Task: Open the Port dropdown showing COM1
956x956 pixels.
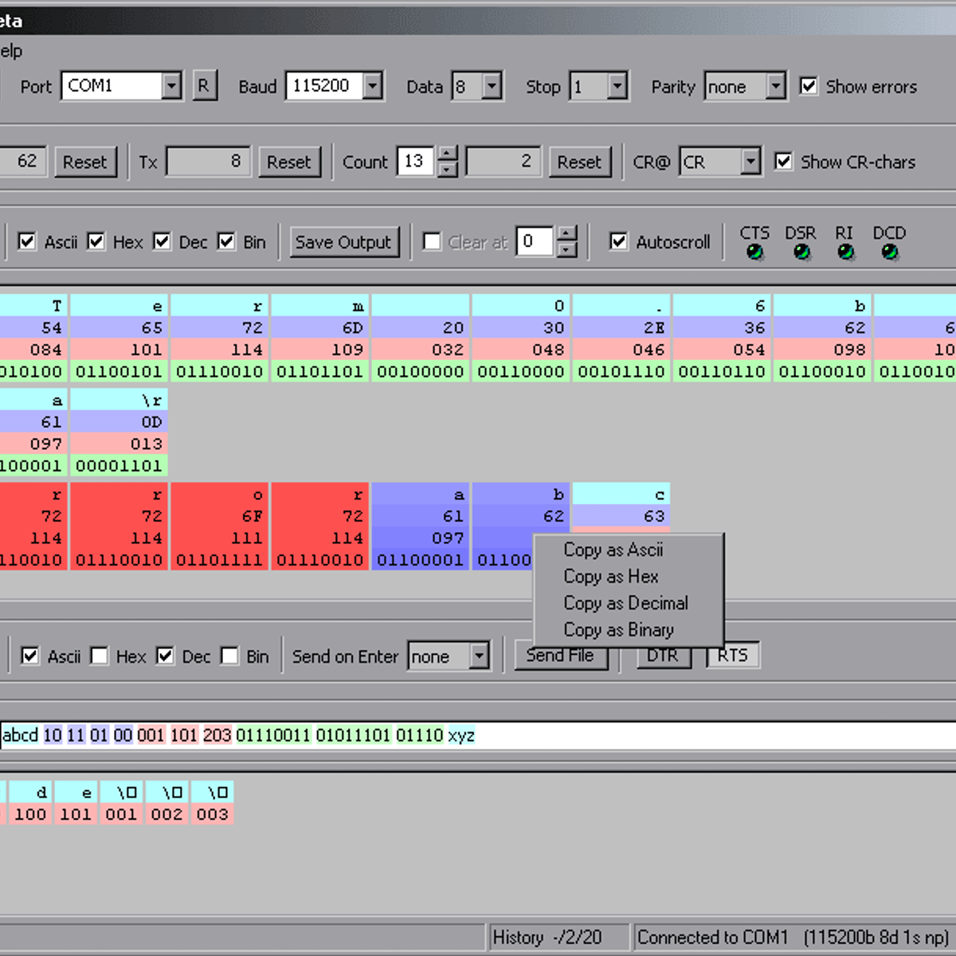Action: (171, 86)
